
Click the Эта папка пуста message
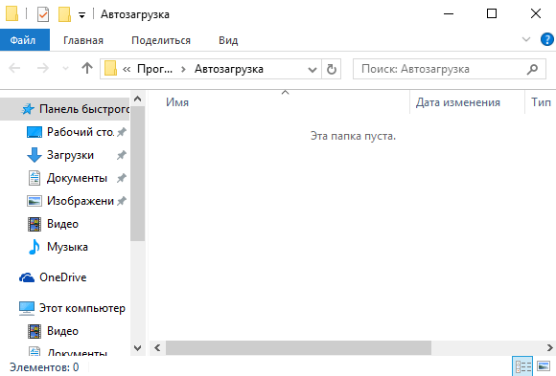coord(353,136)
